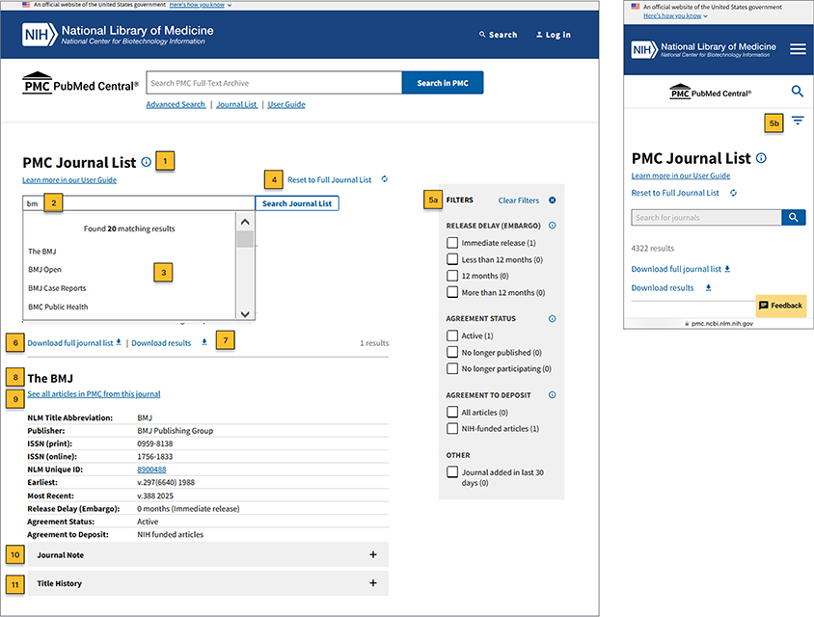Image resolution: width=814 pixels, height=617 pixels.
Task: Click info icon beside mobile PMC Journal List heading
Action: pos(761,158)
